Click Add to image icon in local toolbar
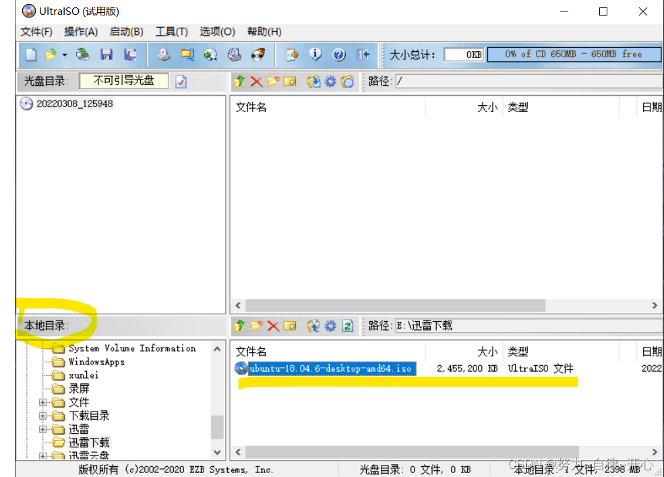The height and width of the screenshot is (477, 664). [313, 326]
